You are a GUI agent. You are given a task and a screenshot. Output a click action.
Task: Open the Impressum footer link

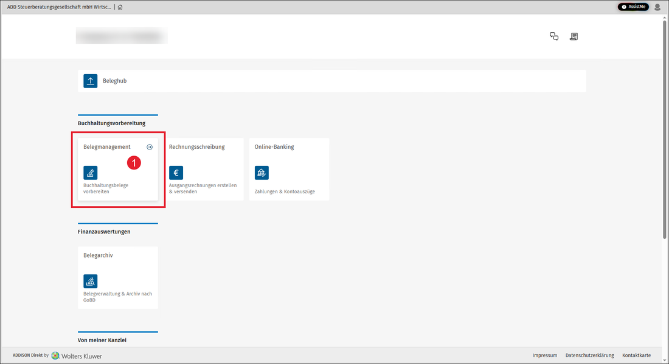point(545,355)
